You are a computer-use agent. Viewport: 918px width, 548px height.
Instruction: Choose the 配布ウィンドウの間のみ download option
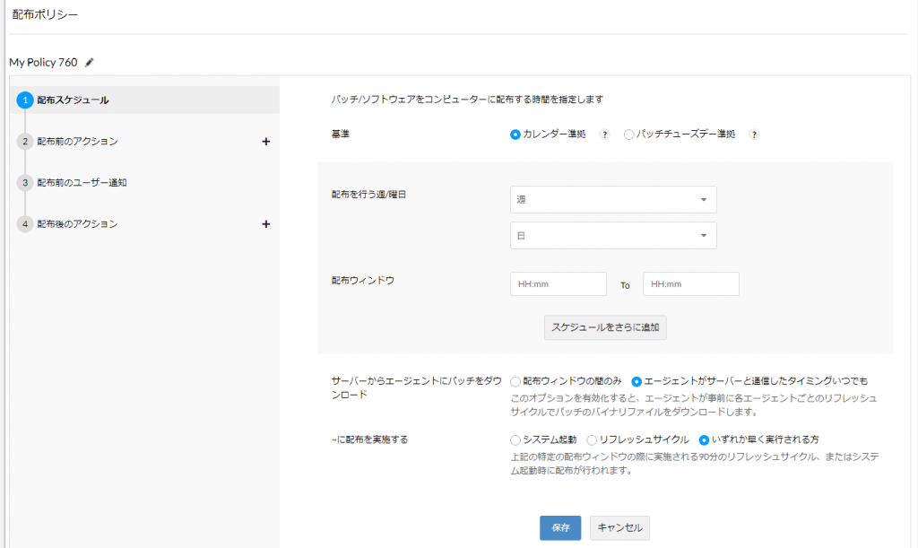[x=515, y=381]
